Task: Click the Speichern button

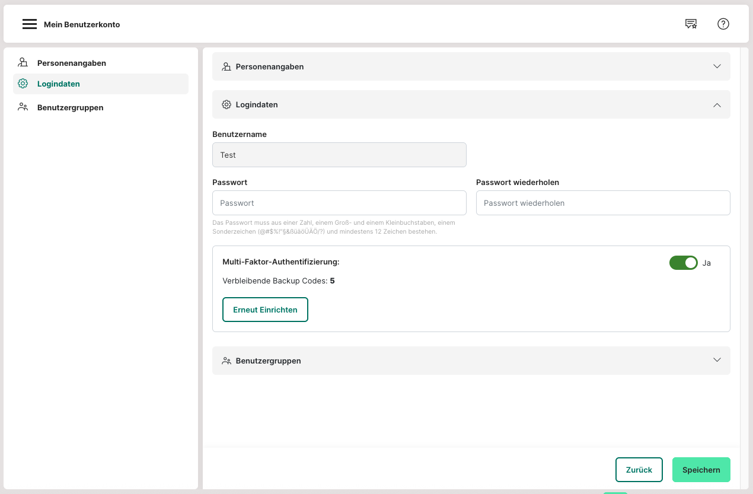Action: click(x=701, y=470)
